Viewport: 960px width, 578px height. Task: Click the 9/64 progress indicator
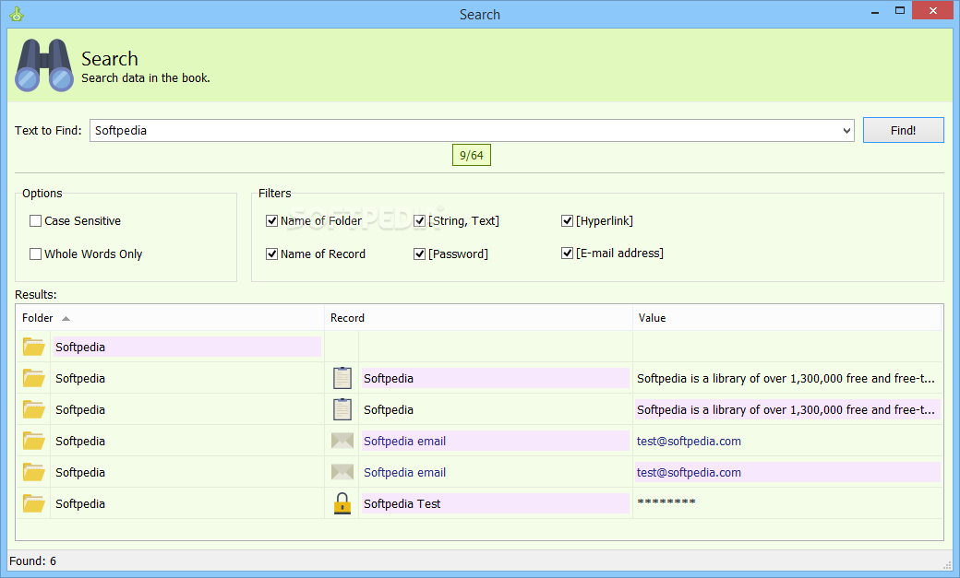[x=472, y=156]
